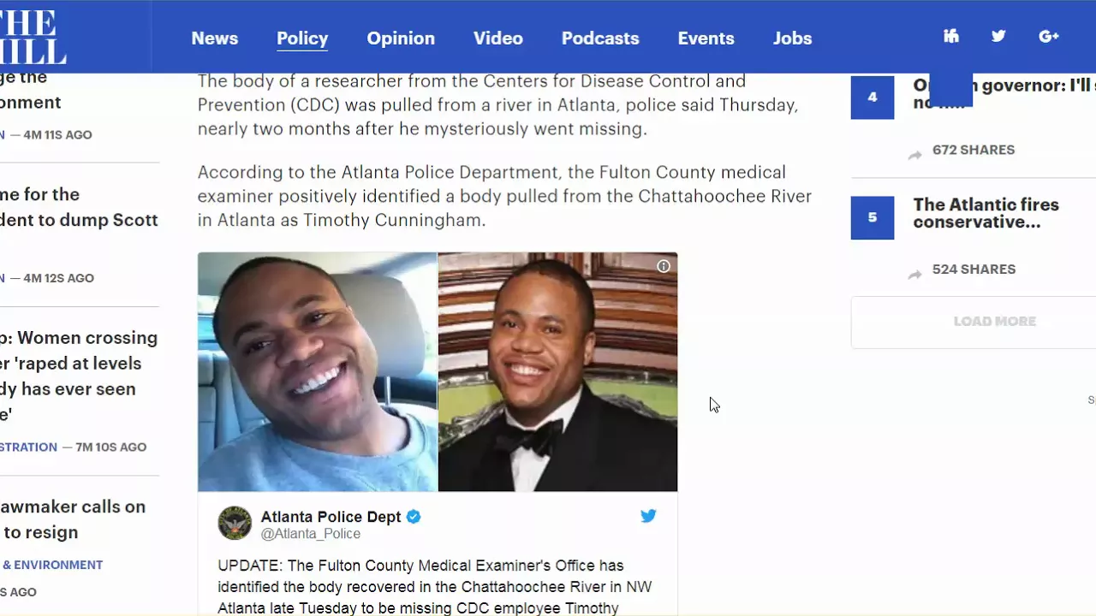
Task: Go to the Opinion section
Action: 401,38
